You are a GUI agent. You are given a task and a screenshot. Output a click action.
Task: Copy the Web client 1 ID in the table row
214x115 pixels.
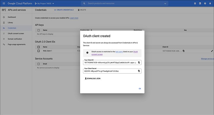coord(184,51)
